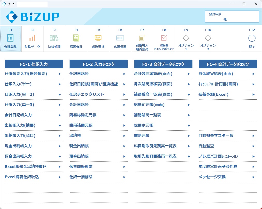Open 補助残高一覧表(画面)
Viewport: 262px width, 209px height.
(153, 94)
